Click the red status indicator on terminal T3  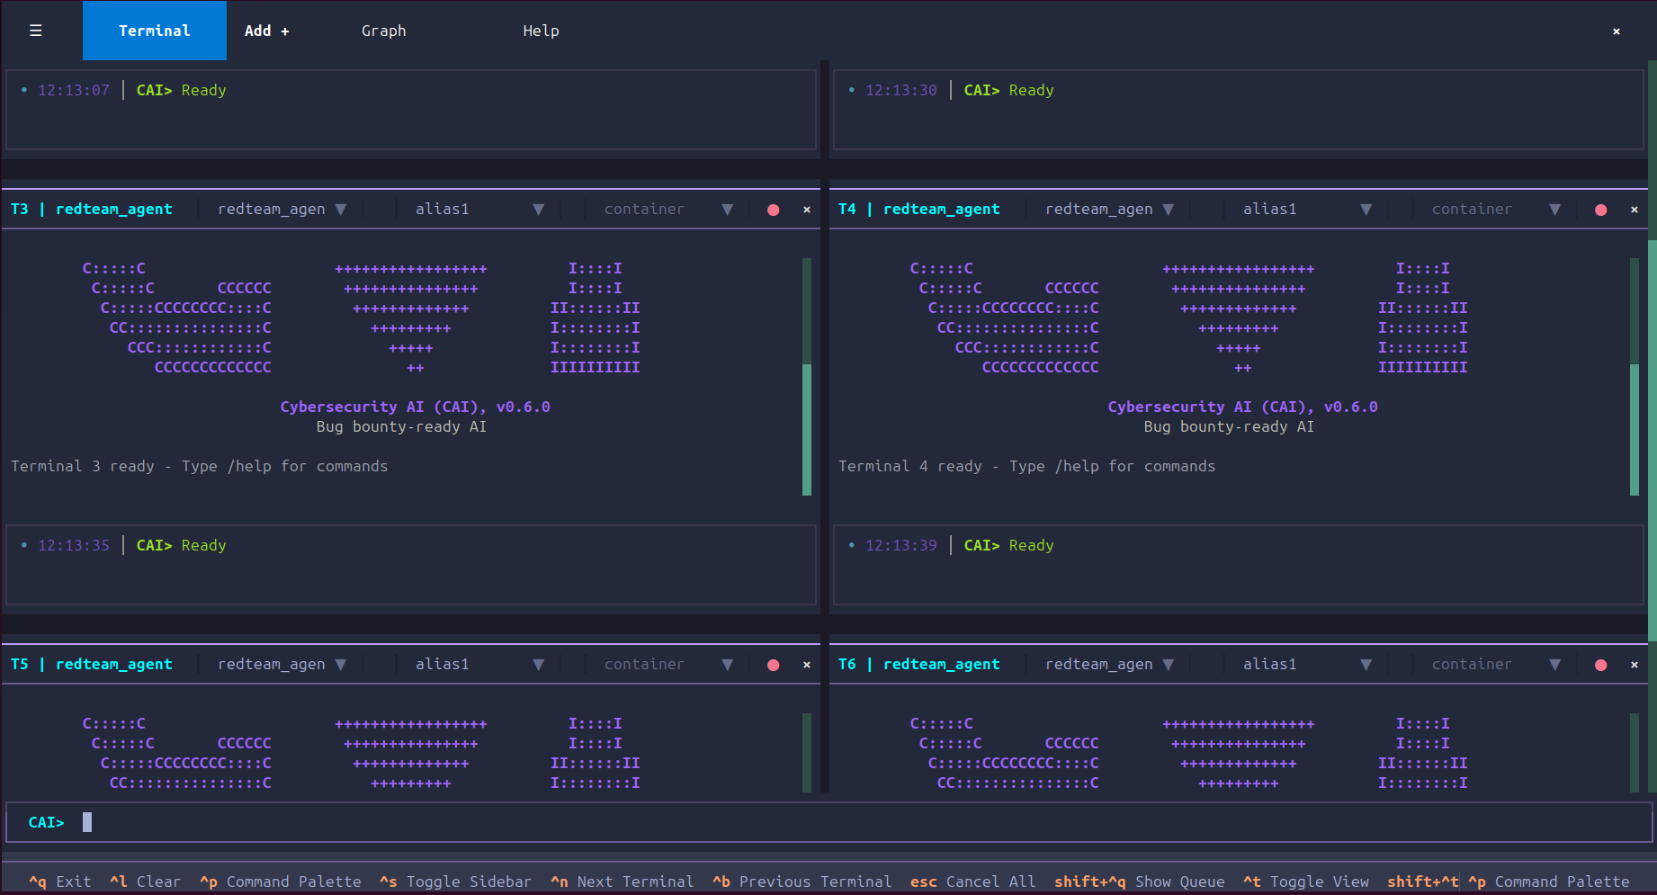click(x=773, y=209)
